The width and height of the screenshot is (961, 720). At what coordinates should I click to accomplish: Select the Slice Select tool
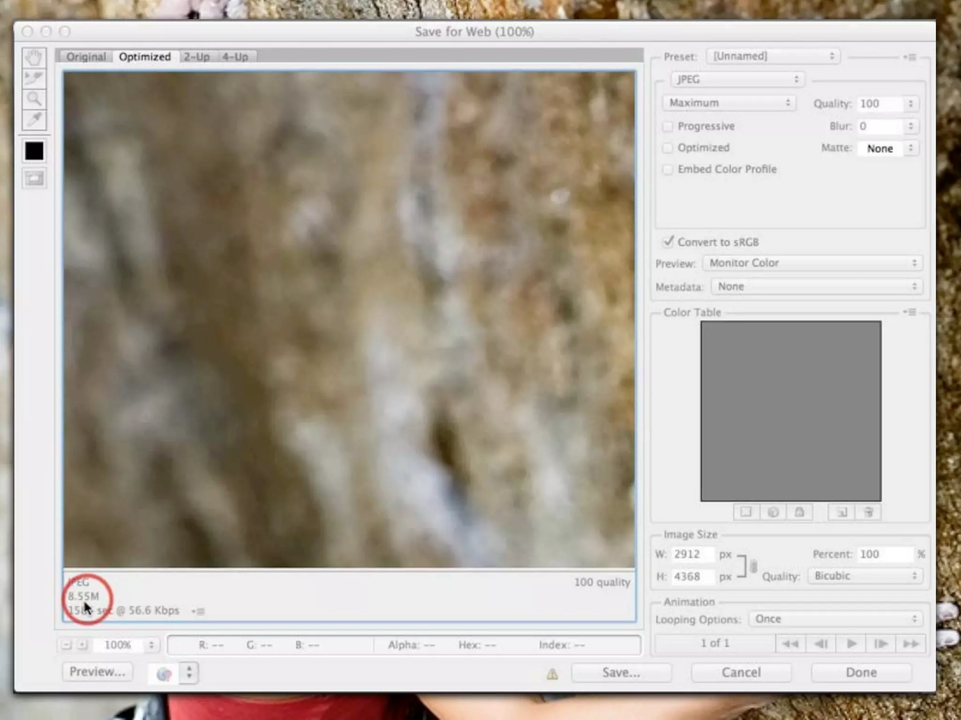pos(34,78)
